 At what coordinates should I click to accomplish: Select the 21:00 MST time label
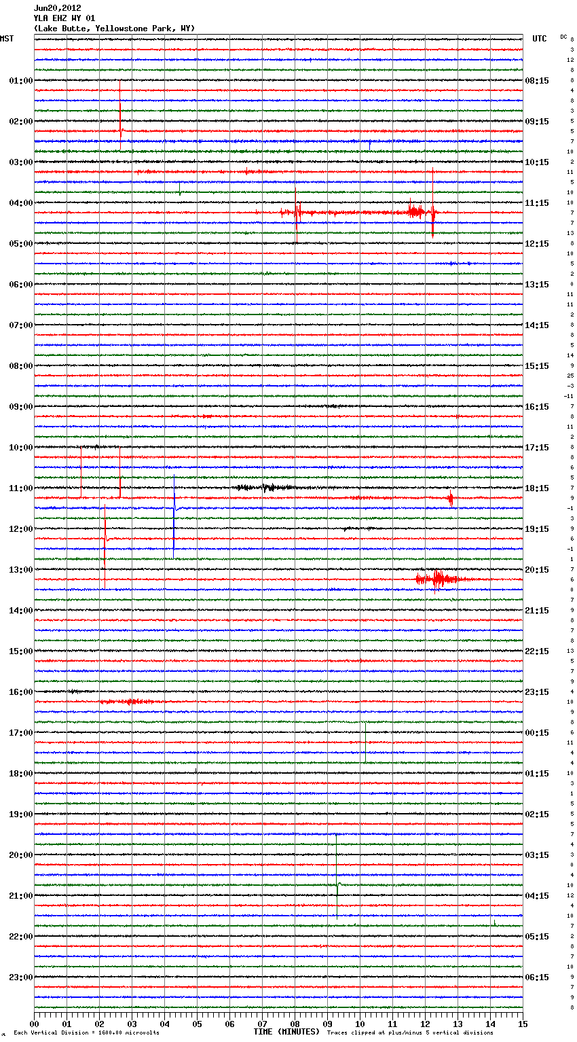pos(20,896)
